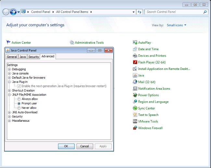Open the Windows Firewall link
The image size is (211, 168).
150,128
